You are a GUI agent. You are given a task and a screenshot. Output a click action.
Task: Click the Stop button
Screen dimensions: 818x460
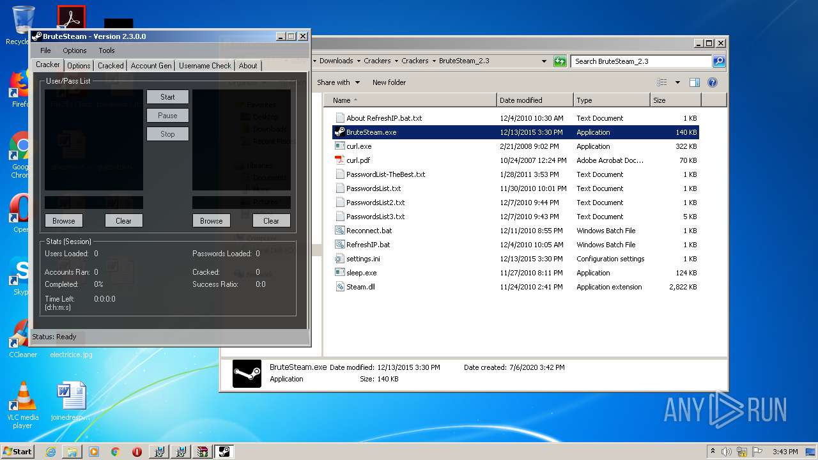167,134
